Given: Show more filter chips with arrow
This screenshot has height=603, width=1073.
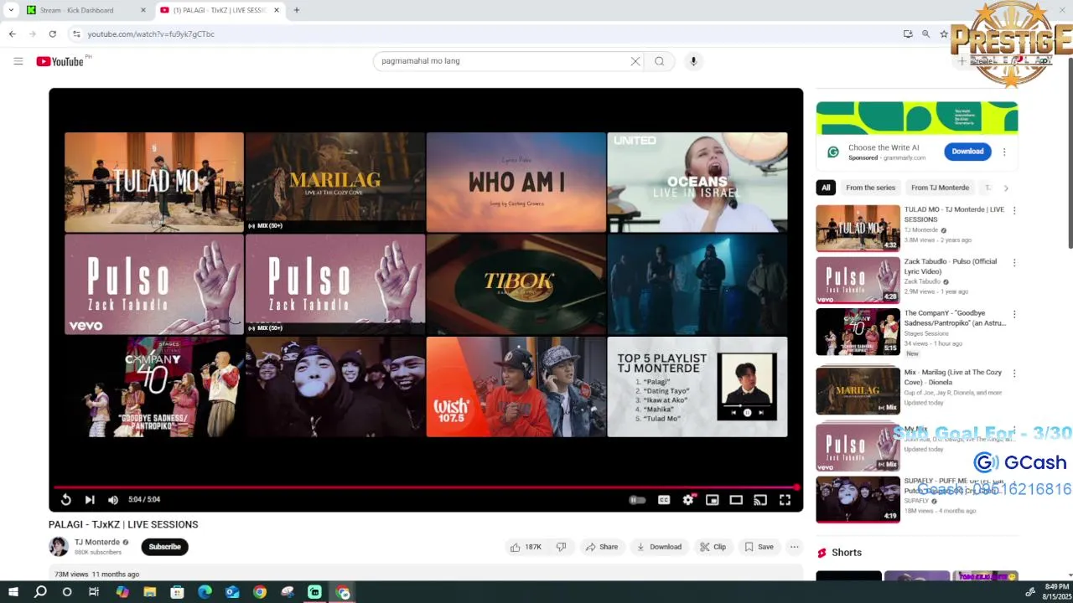Looking at the screenshot, I should click(1006, 188).
